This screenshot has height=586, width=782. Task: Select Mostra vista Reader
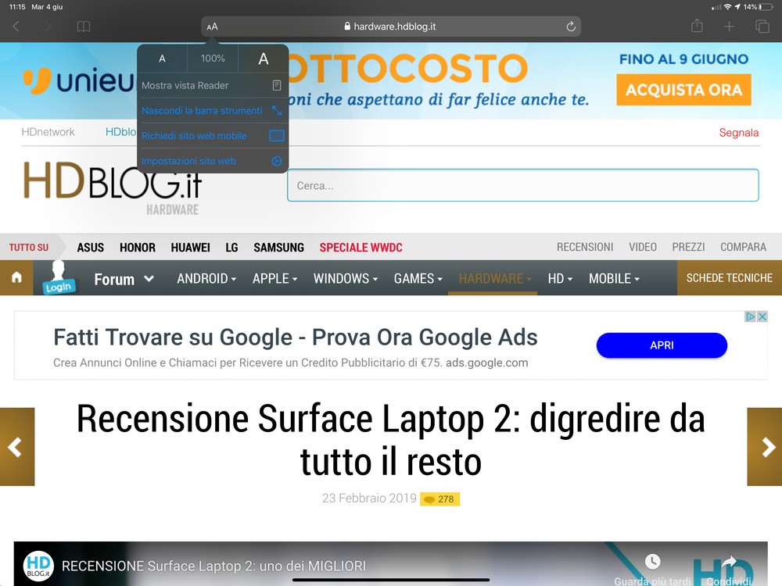coord(213,85)
